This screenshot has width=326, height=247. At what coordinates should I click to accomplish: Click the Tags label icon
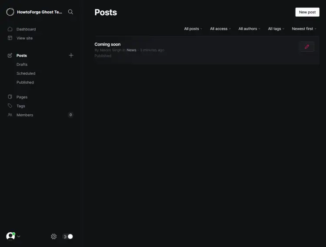coord(10,106)
